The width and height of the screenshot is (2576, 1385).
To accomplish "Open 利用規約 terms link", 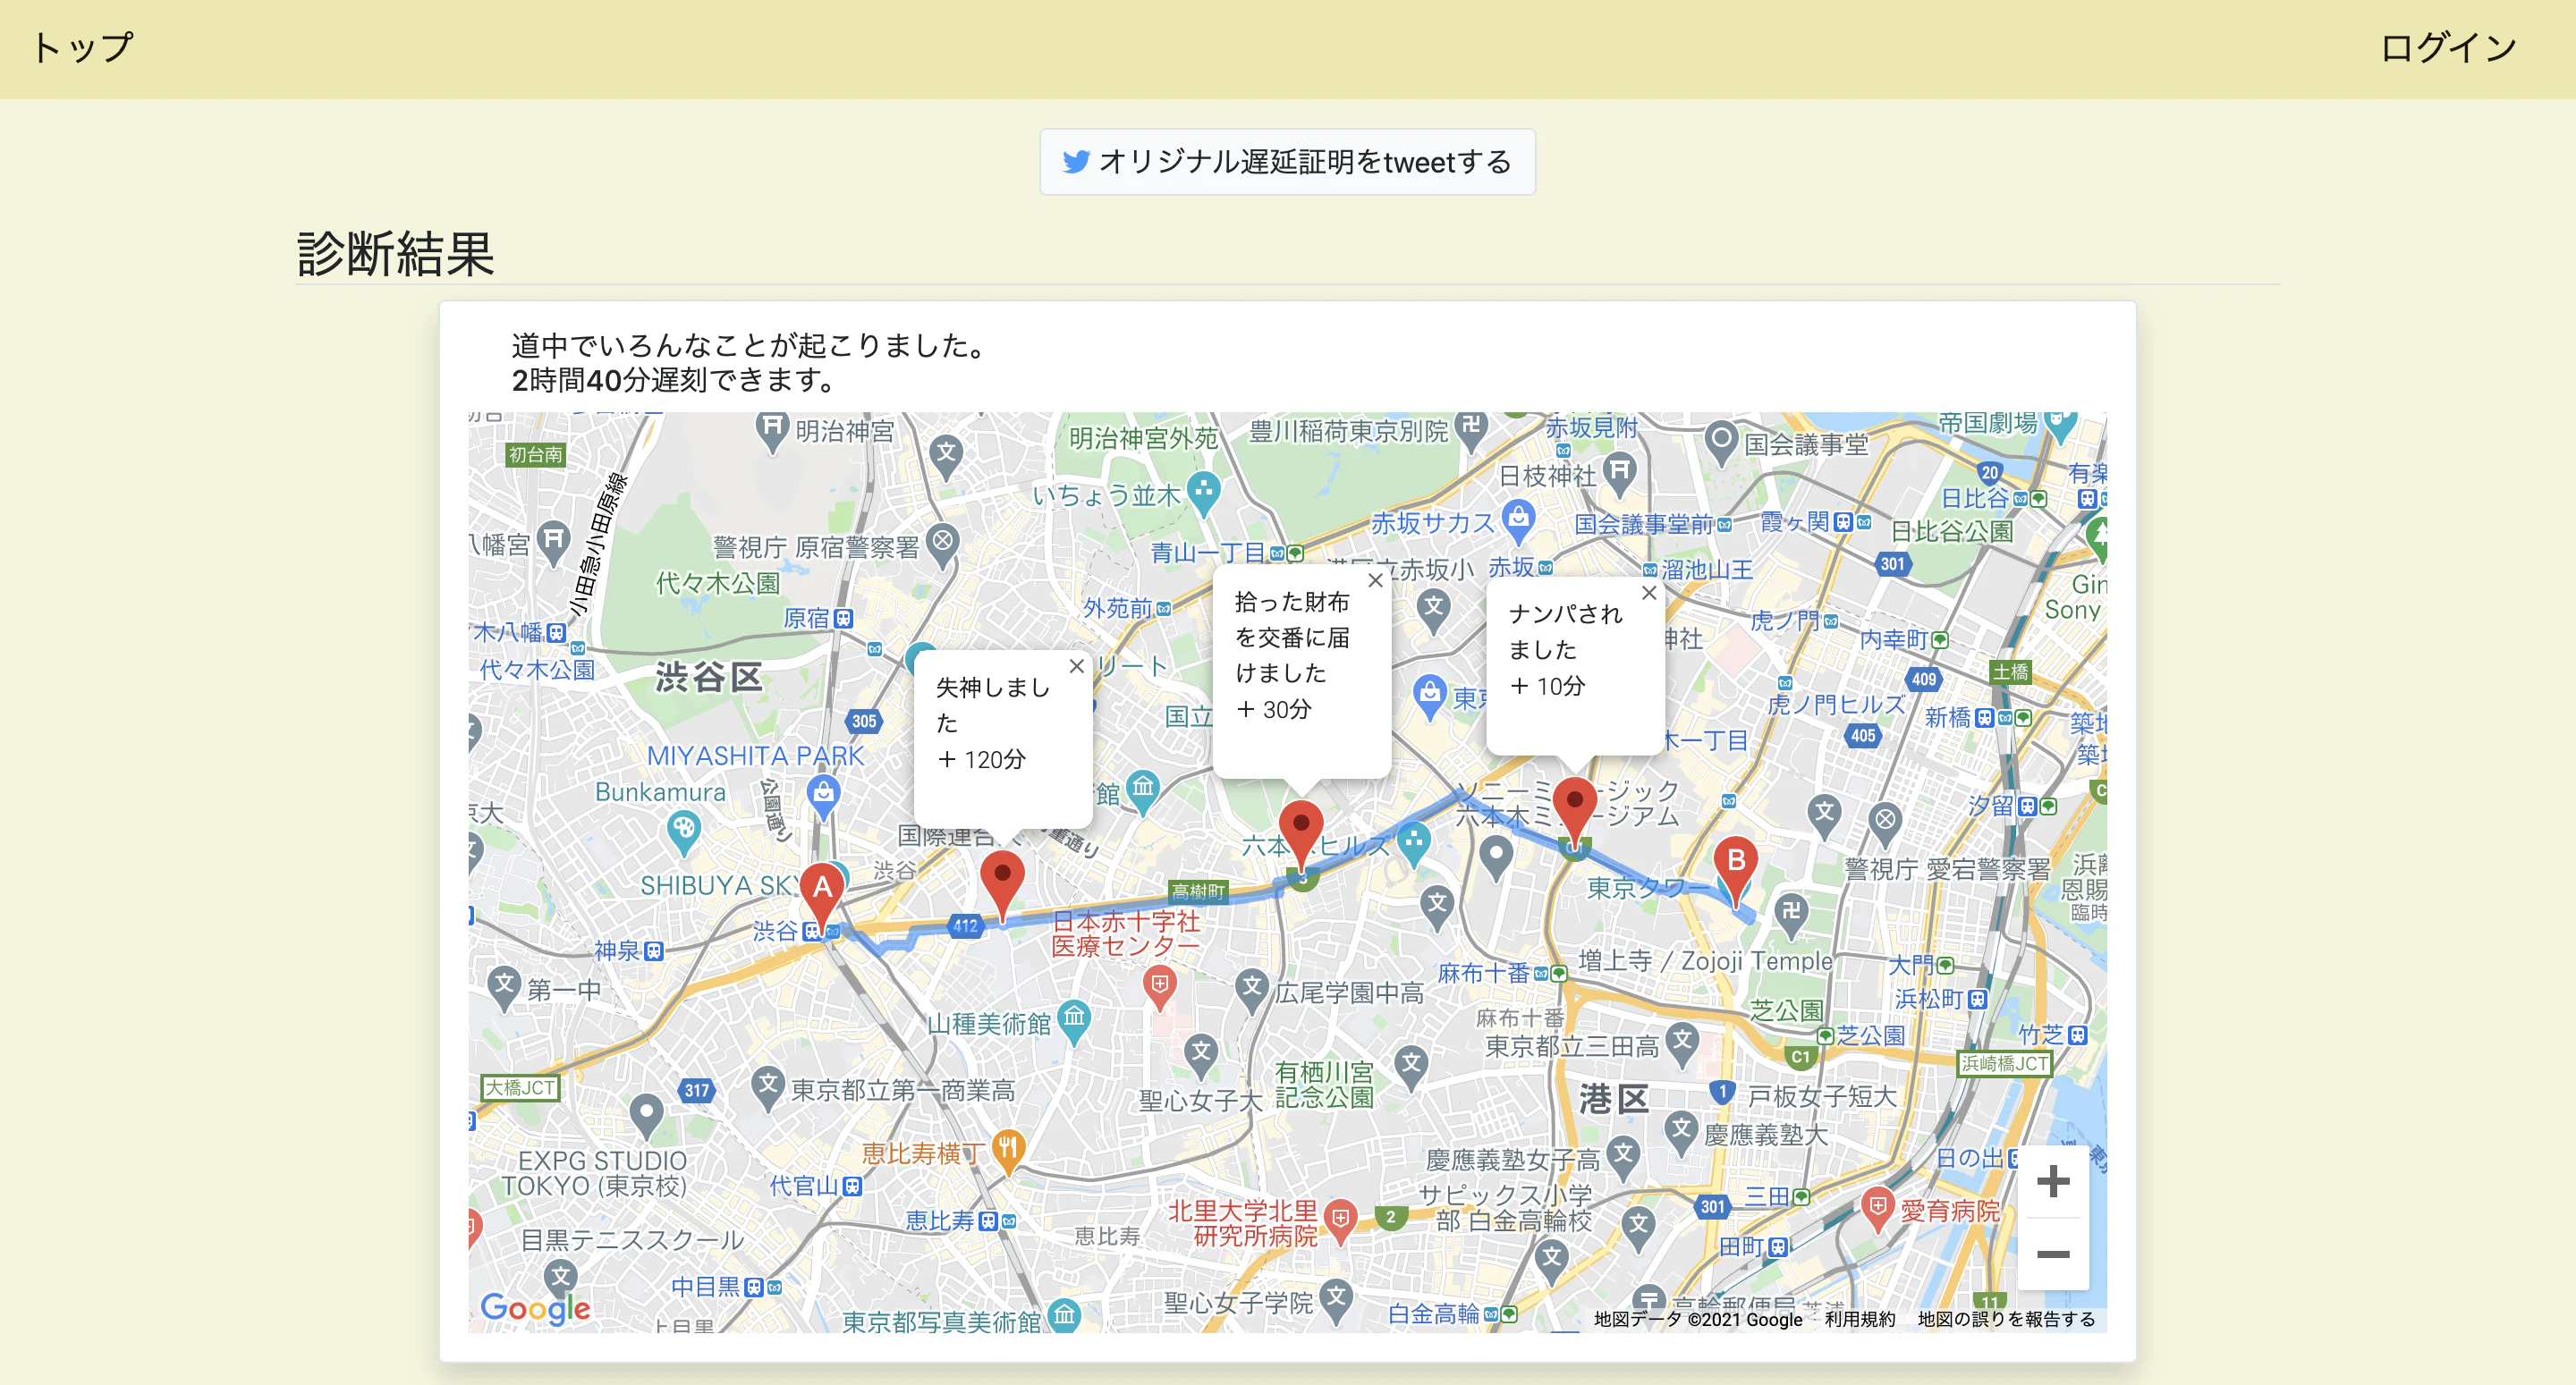I will (1859, 1319).
